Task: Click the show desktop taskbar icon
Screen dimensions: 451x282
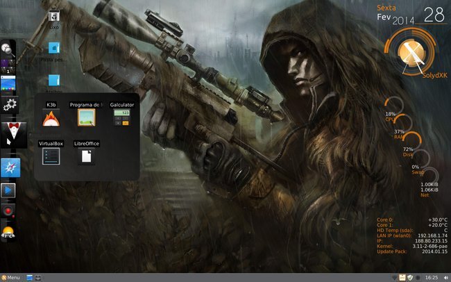Action: (x=29, y=278)
